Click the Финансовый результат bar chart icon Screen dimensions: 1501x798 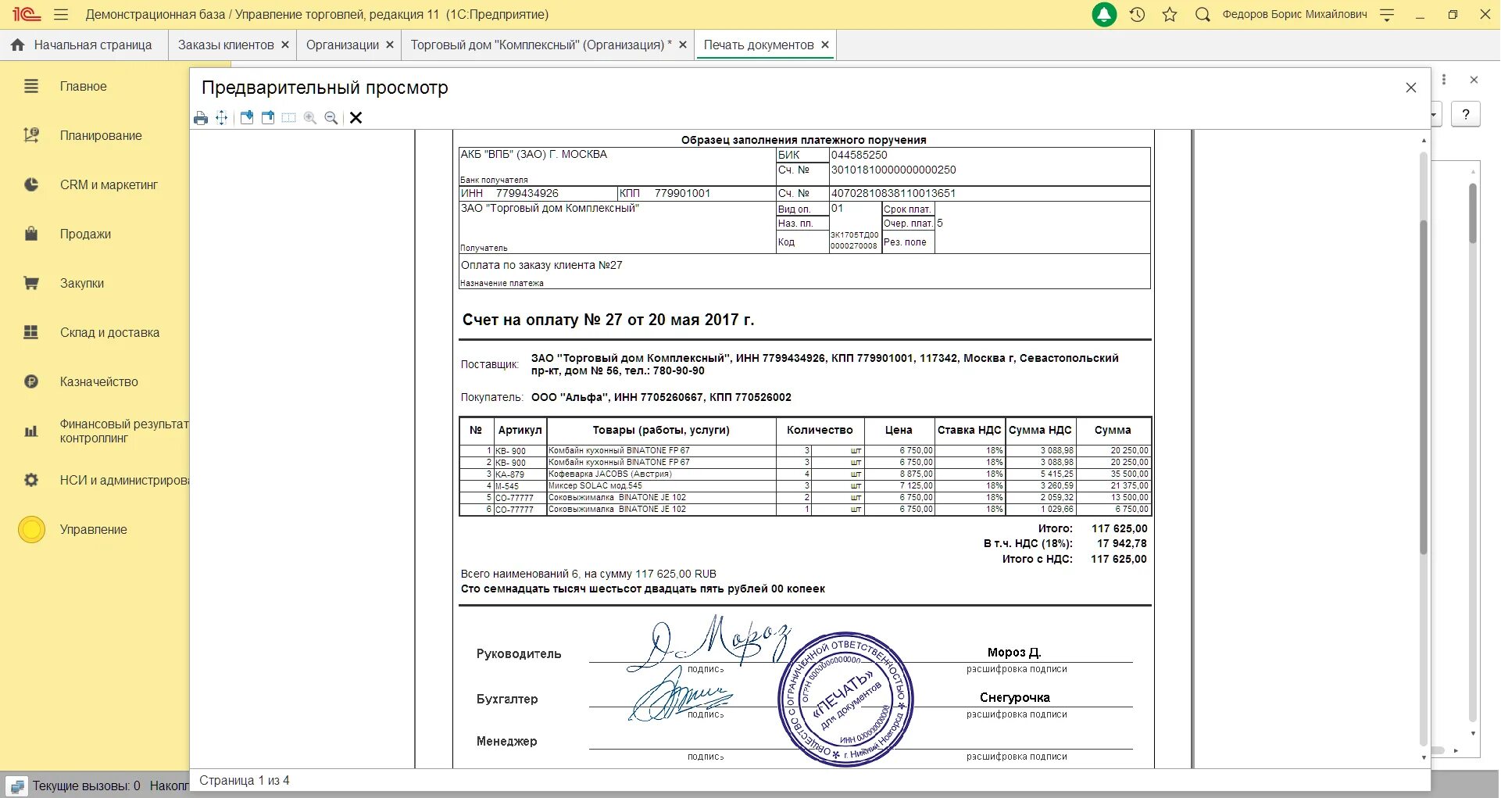click(x=31, y=431)
